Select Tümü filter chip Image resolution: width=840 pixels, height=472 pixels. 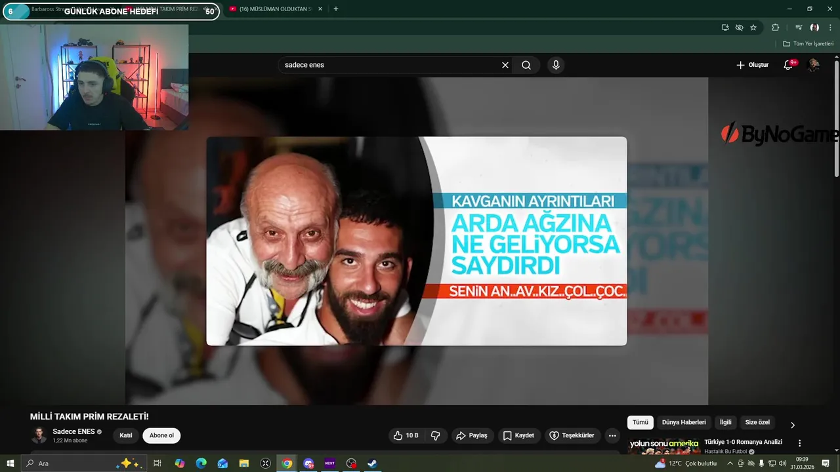(x=640, y=422)
